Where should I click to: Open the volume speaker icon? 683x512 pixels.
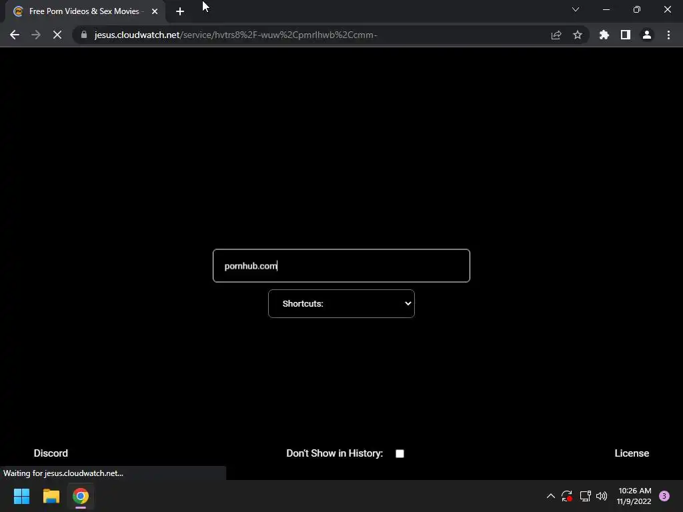tap(602, 496)
